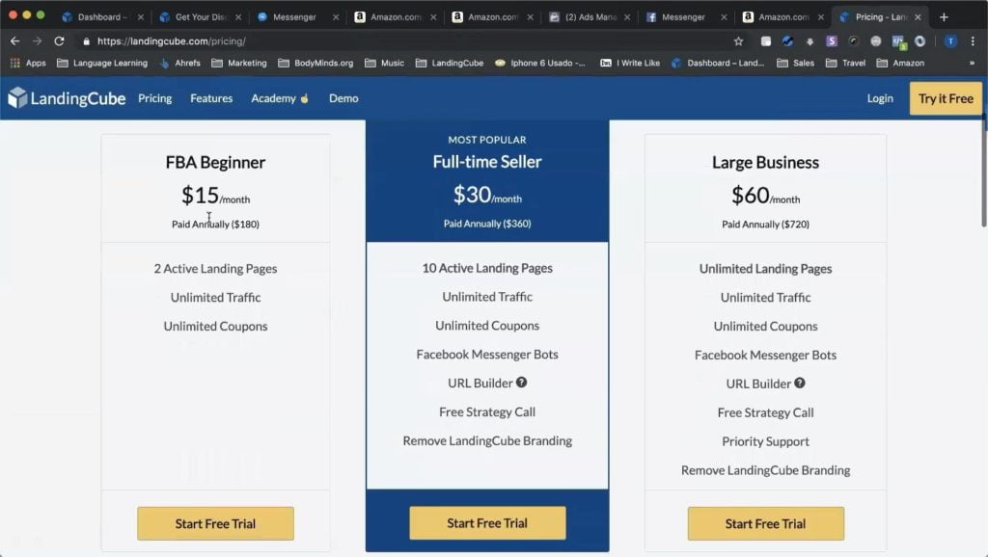Viewport: 988px width, 557px height.
Task: Switch to the Facebook Messenger tab
Action: click(x=682, y=17)
